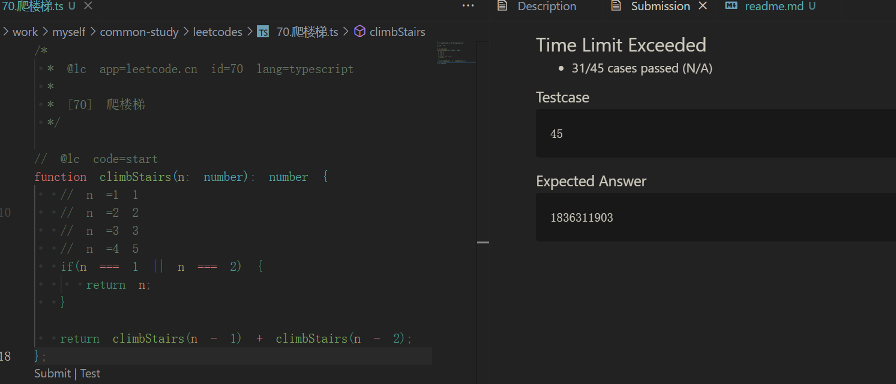The height and width of the screenshot is (384, 896).
Task: Click the Test code lens link
Action: click(x=90, y=373)
